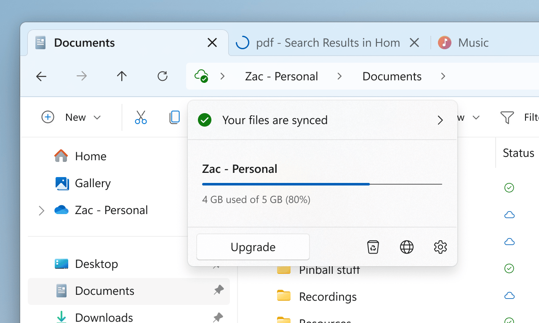The width and height of the screenshot is (539, 323).
Task: Unpin Downloads from Quick access
Action: point(219,317)
